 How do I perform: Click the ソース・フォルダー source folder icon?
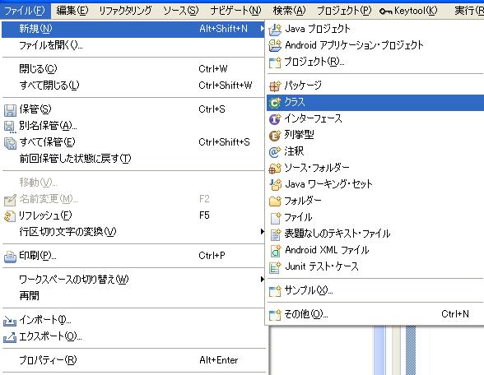click(275, 169)
